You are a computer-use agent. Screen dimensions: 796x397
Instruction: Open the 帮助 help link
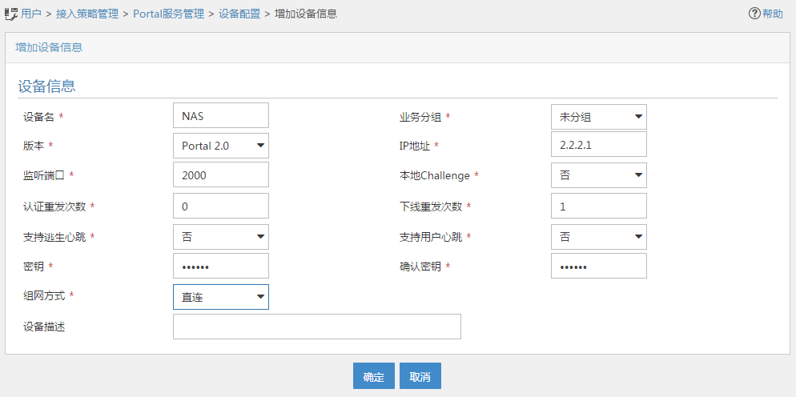click(x=772, y=14)
